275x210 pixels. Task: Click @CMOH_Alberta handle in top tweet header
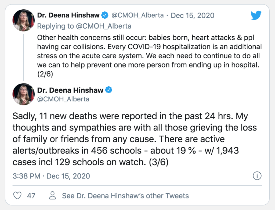137,15
